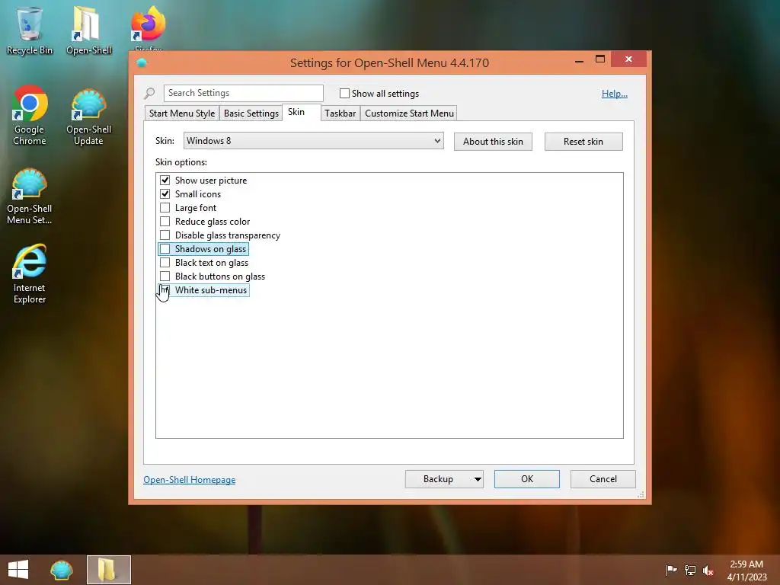Image resolution: width=780 pixels, height=585 pixels.
Task: Uncheck the Small icons option
Action: [165, 194]
